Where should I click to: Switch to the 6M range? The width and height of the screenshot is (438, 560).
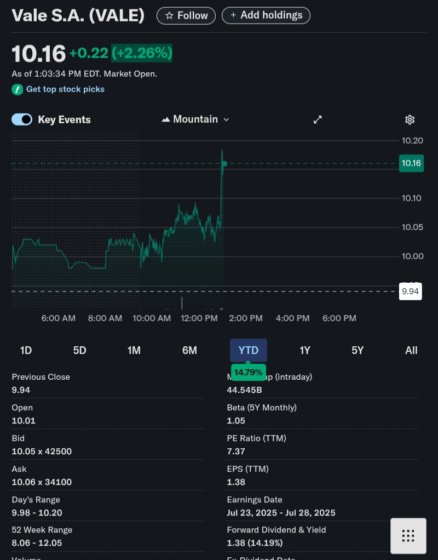click(189, 350)
